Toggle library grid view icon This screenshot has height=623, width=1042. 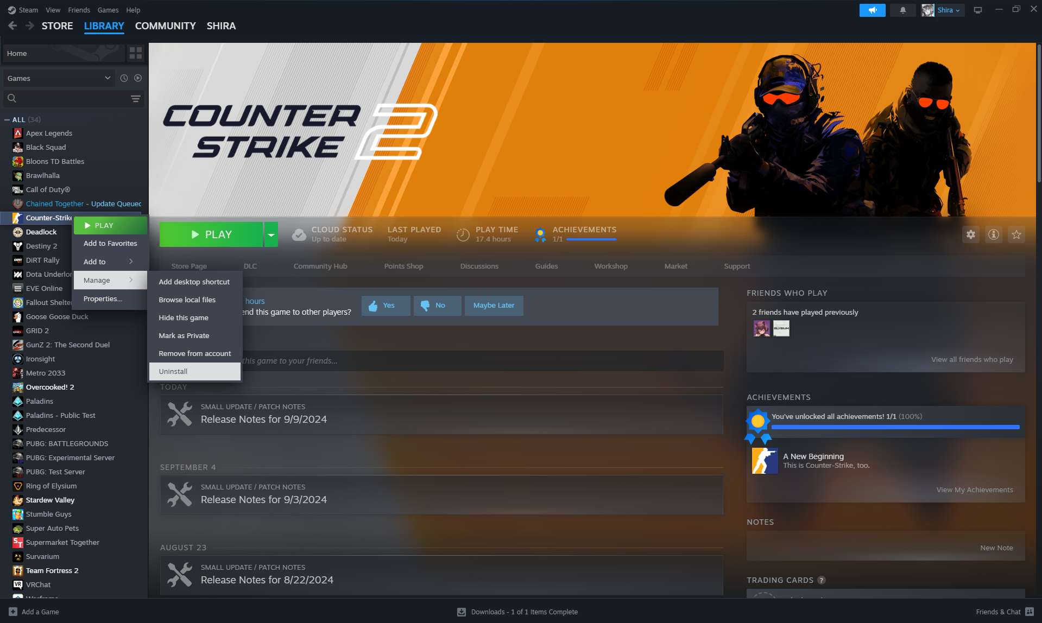[x=136, y=53]
